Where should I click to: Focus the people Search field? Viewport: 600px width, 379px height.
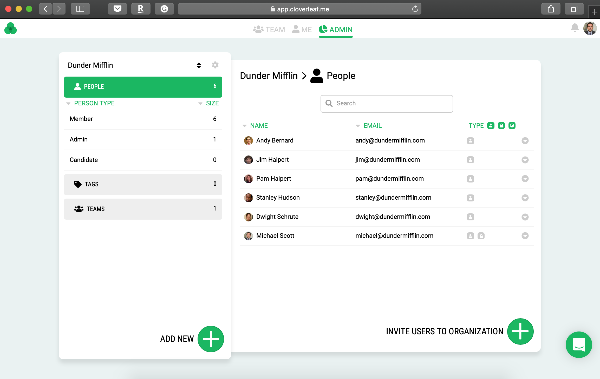pyautogui.click(x=387, y=104)
